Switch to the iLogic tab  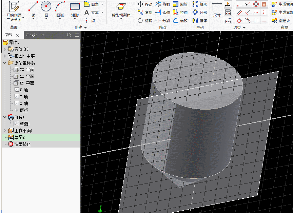click(x=32, y=35)
